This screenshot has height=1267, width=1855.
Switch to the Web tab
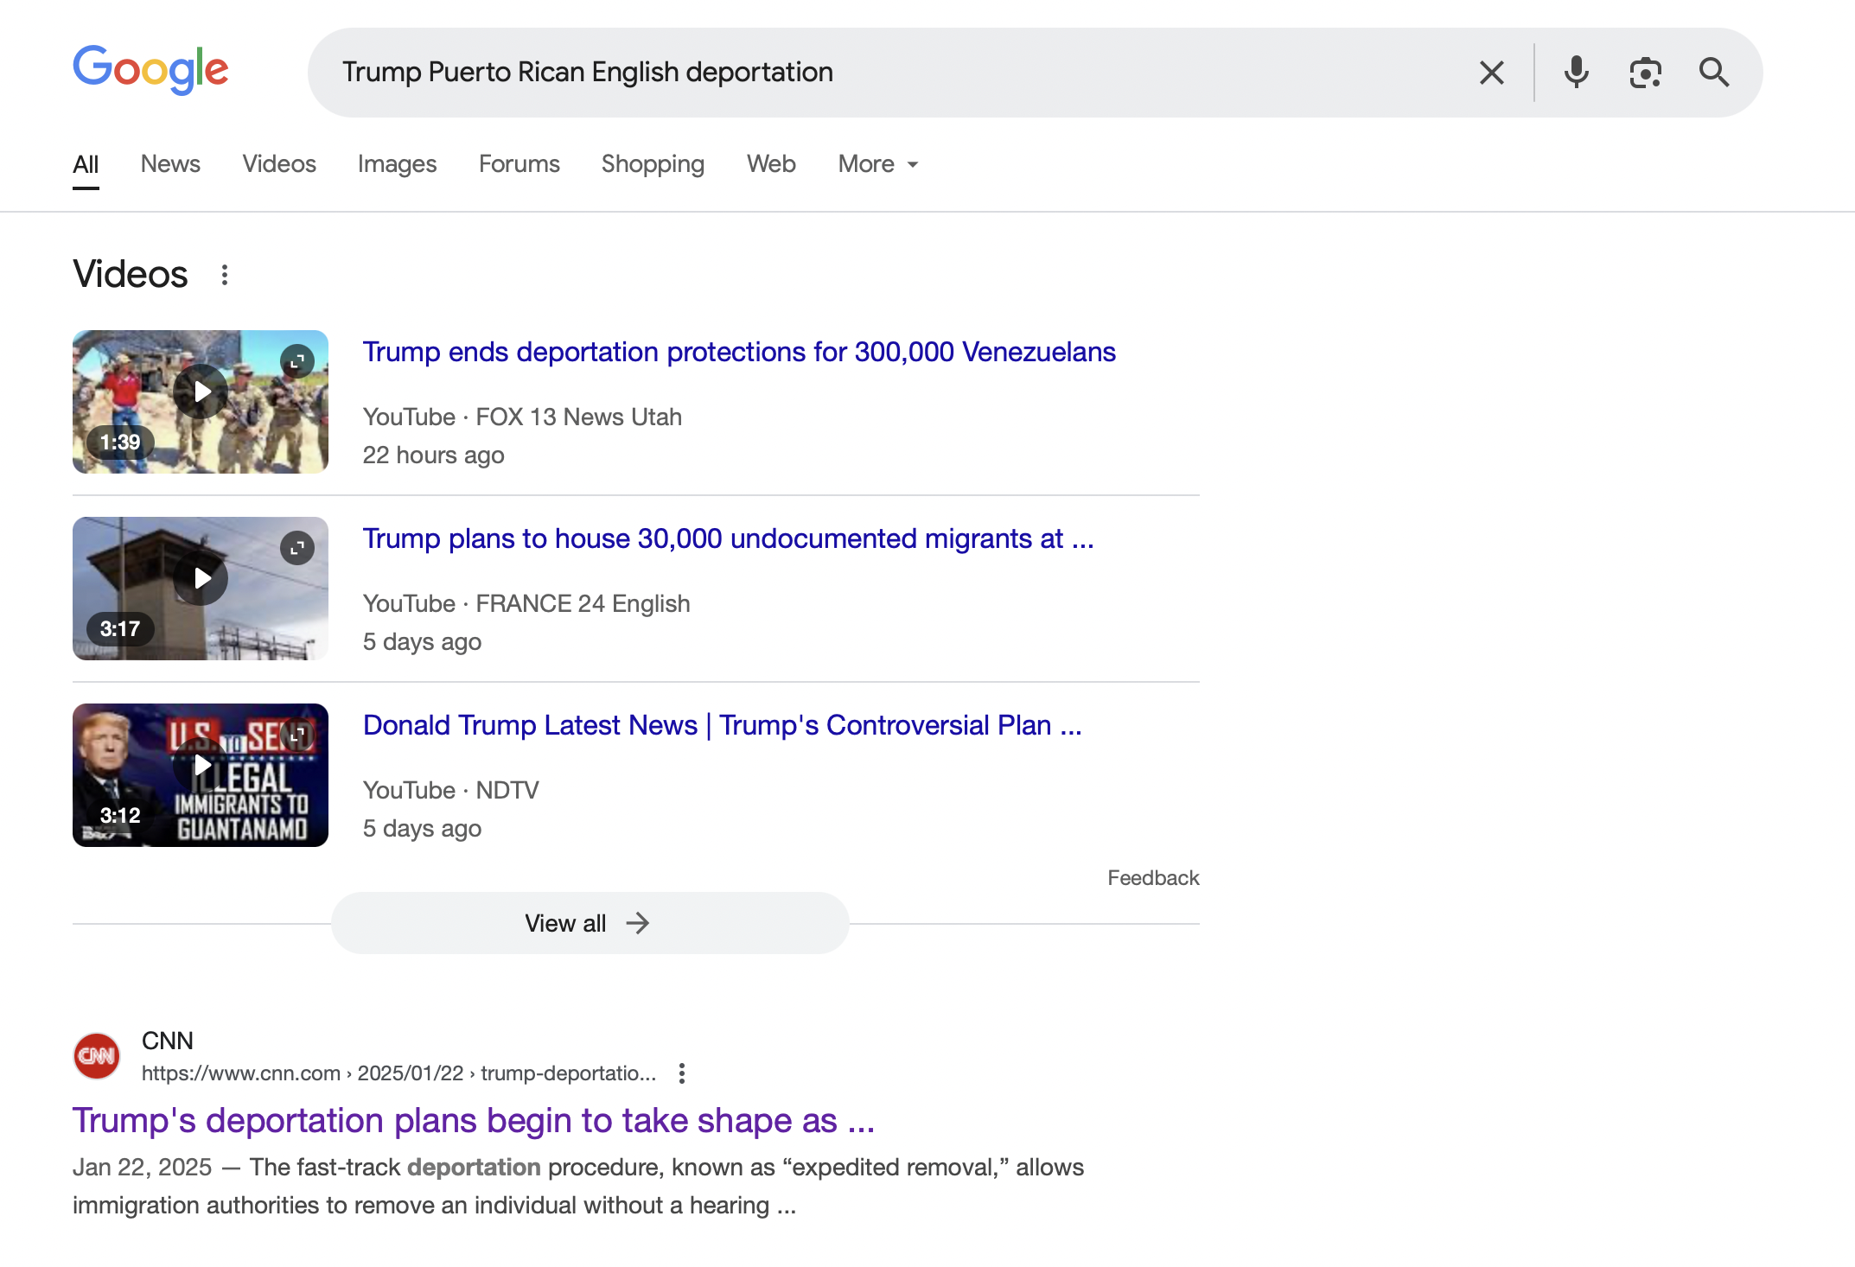coord(771,164)
